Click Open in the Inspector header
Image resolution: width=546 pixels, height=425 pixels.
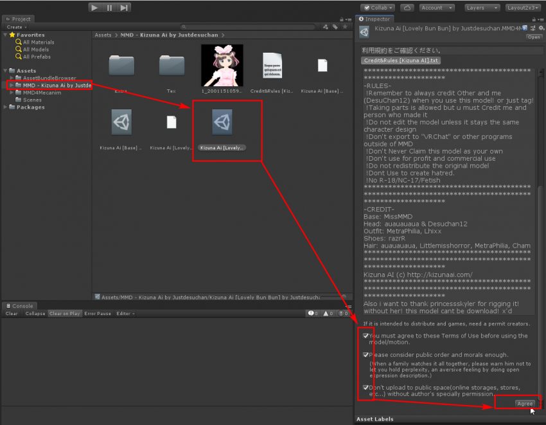[533, 36]
